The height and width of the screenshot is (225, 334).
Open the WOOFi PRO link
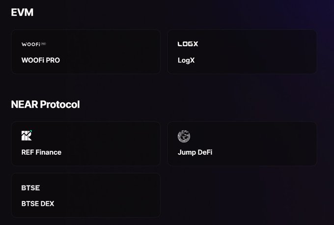(x=41, y=60)
